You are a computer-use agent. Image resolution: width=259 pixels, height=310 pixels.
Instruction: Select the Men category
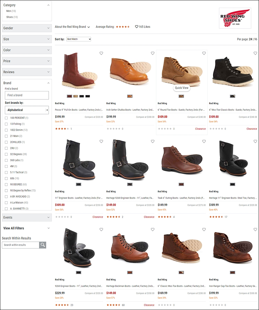[11, 11]
